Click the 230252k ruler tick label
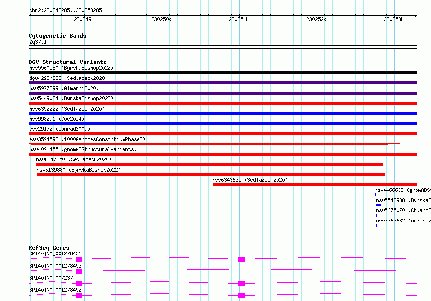 point(316,19)
